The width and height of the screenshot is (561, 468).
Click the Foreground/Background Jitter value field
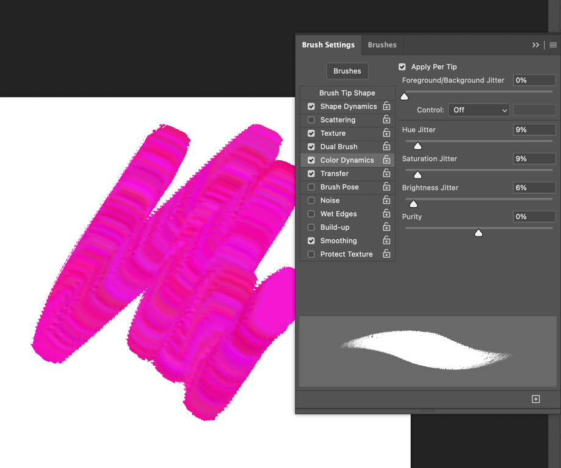(x=534, y=80)
